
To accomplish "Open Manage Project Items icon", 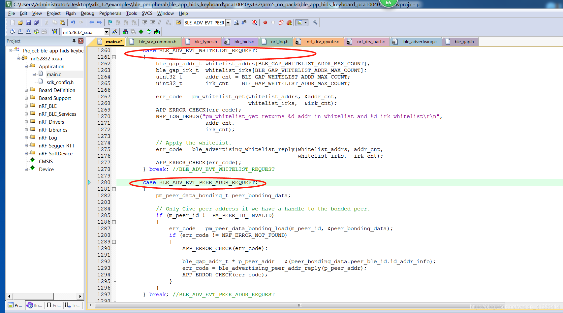I will pyautogui.click(x=125, y=32).
